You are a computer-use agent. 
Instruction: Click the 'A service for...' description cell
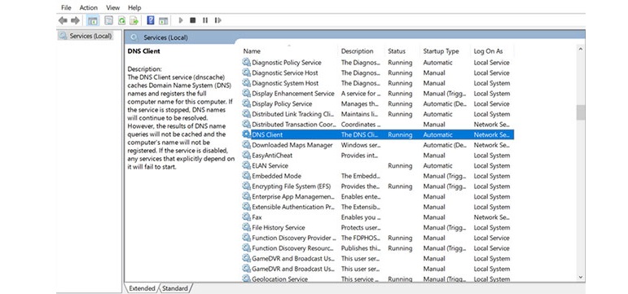pyautogui.click(x=361, y=94)
